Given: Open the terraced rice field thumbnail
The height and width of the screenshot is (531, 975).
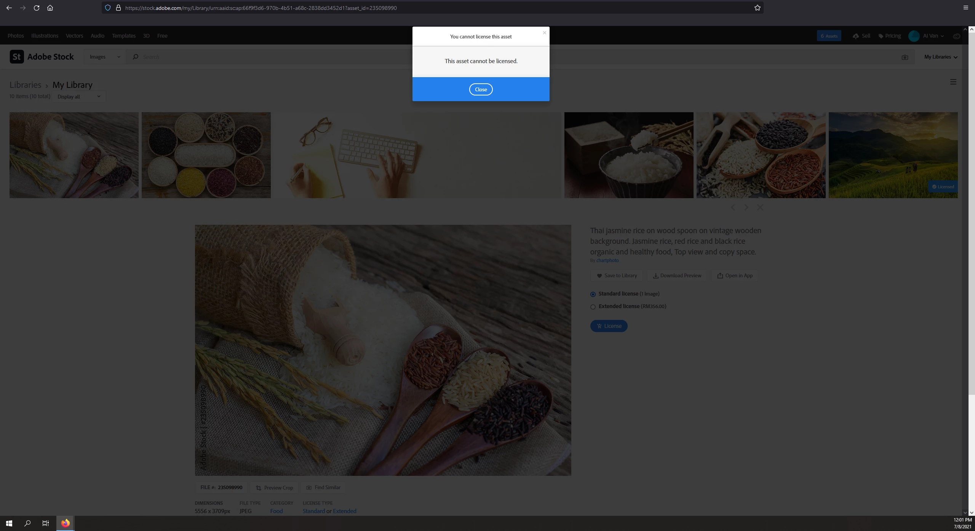Looking at the screenshot, I should [x=893, y=155].
